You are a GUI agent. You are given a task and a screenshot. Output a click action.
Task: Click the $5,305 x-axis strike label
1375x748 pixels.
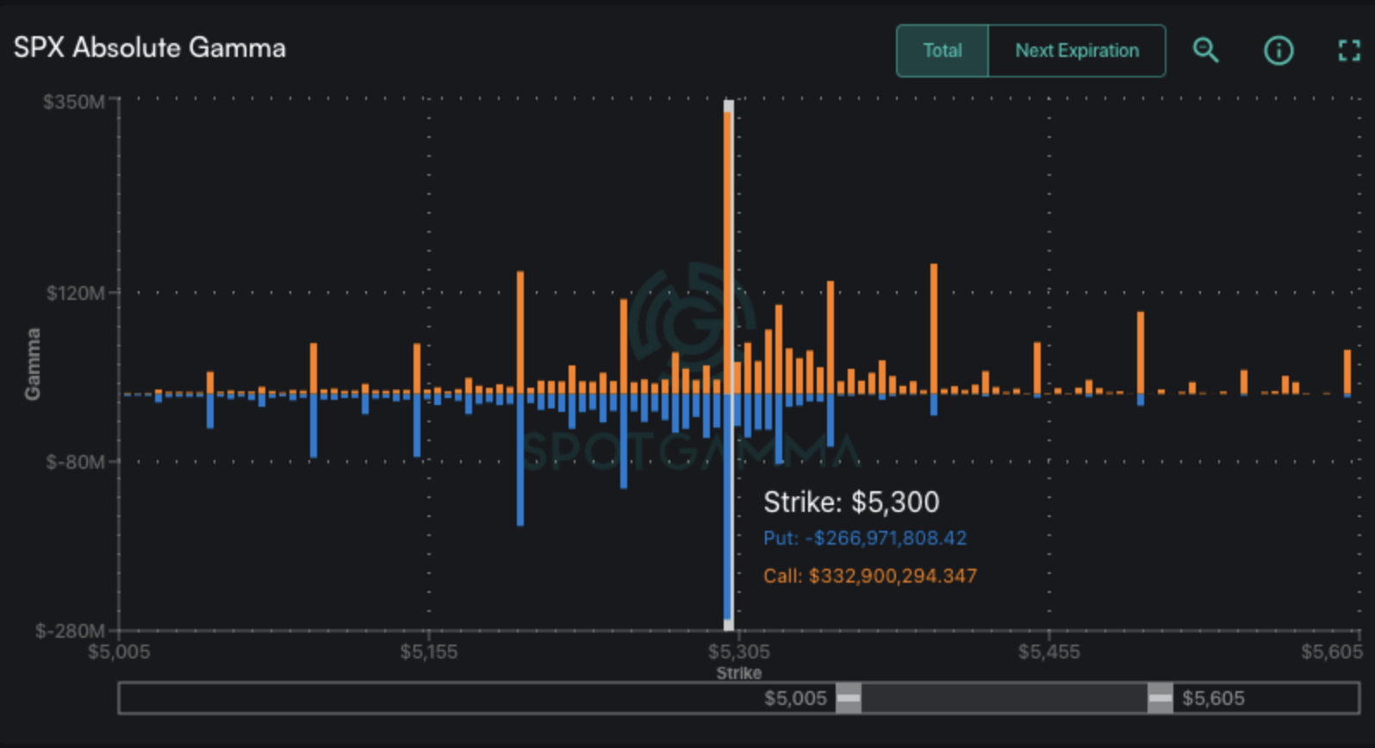coord(738,651)
